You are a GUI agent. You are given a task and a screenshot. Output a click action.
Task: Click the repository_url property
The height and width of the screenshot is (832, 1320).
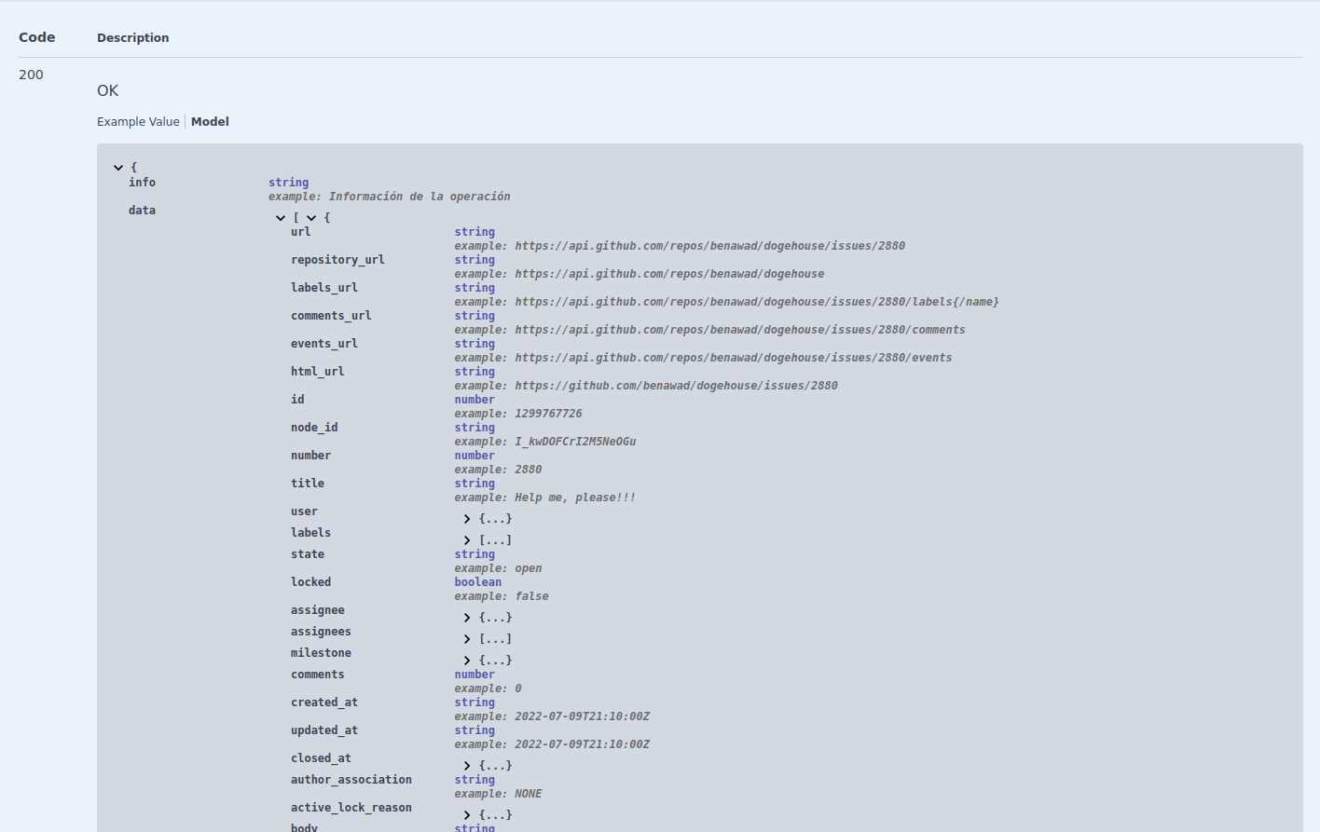(337, 260)
